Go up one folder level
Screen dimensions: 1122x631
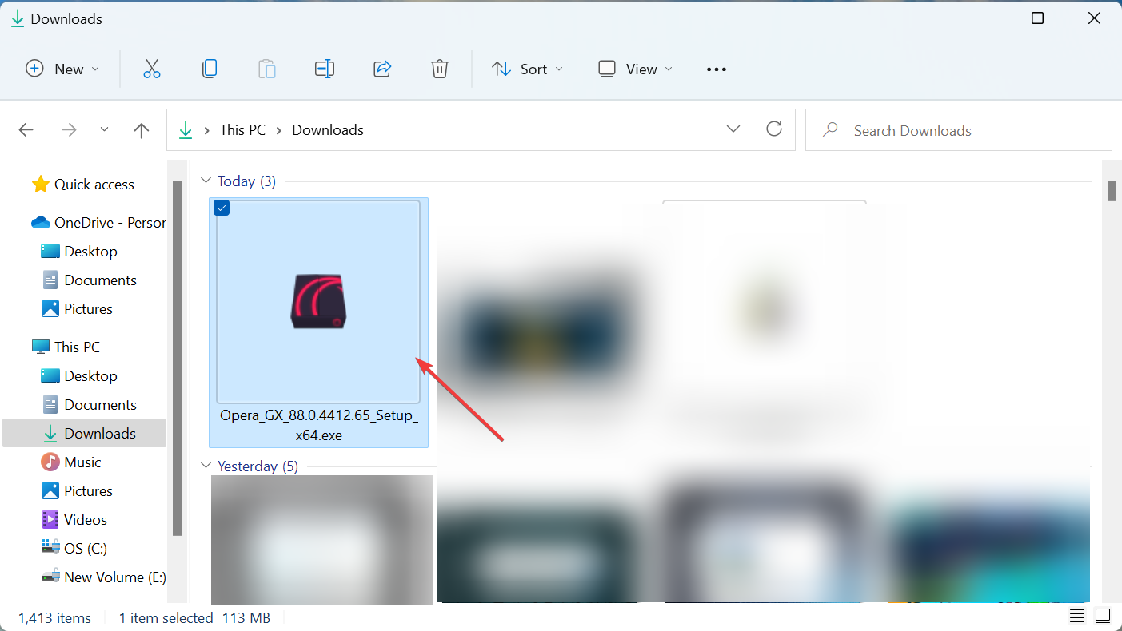(142, 130)
